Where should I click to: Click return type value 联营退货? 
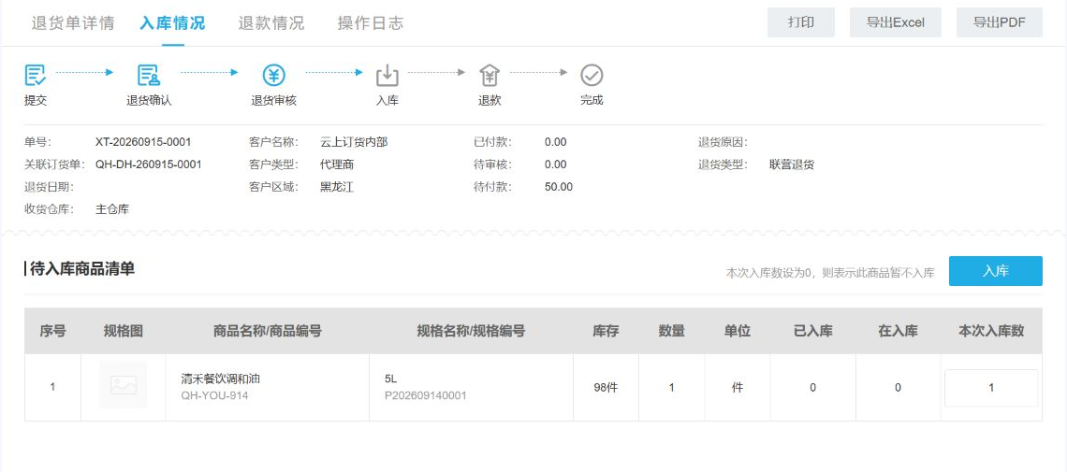tap(792, 164)
